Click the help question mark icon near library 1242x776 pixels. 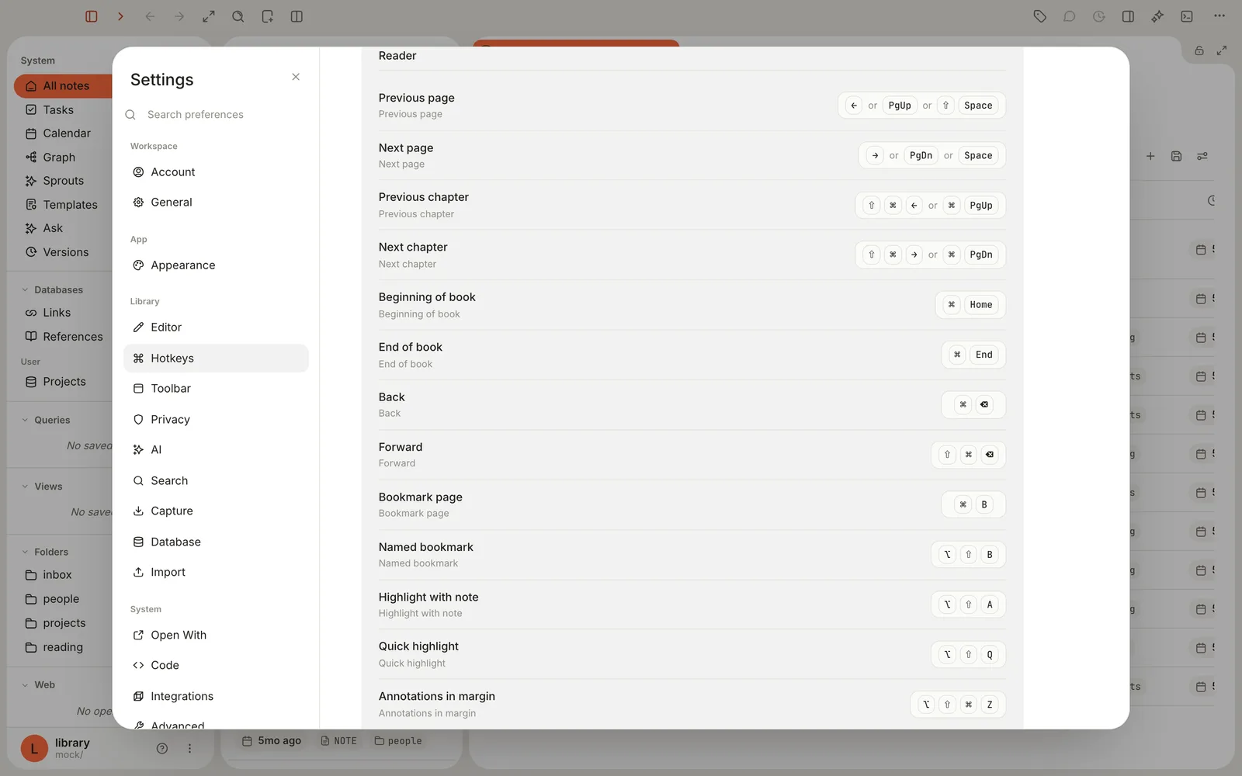pyautogui.click(x=162, y=749)
